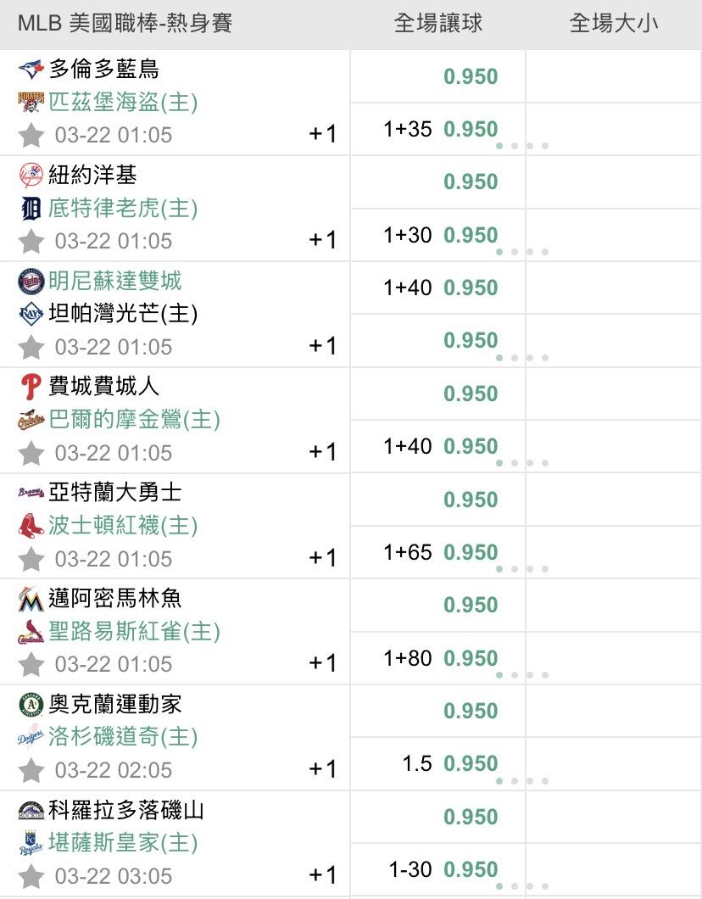The width and height of the screenshot is (702, 899).
Task: Click the Minnesota Twins team logo
Action: tap(31, 281)
